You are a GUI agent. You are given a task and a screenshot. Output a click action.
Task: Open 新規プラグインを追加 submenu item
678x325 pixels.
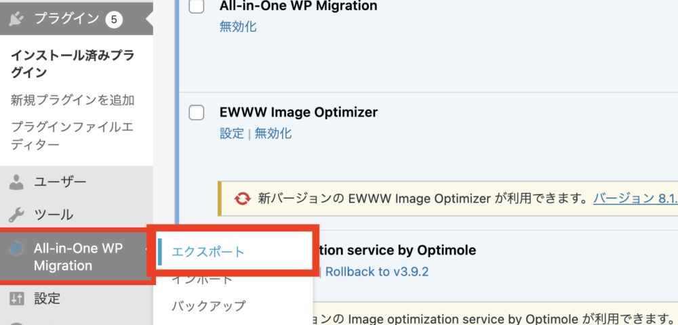73,101
